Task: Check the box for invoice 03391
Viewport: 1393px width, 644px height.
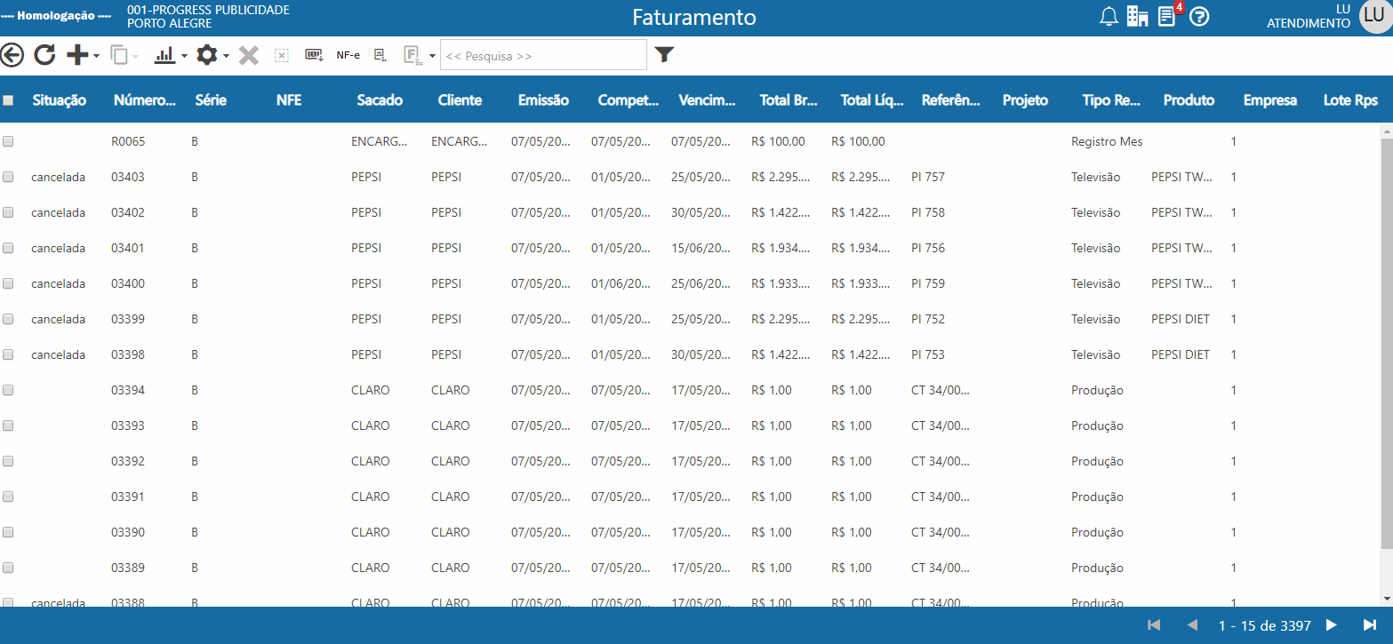Action: coord(8,497)
